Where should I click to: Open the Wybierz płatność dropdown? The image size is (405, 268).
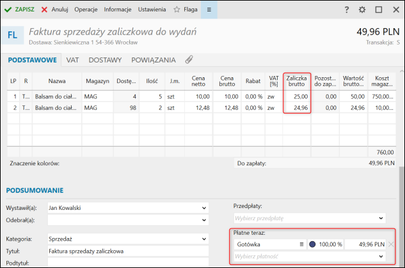382,257
